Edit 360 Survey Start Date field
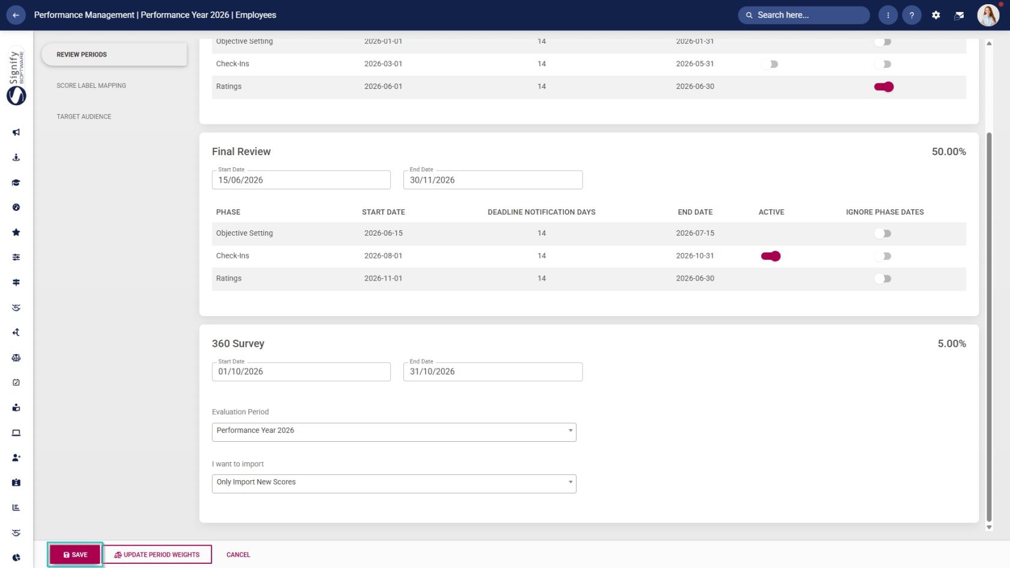 tap(301, 371)
